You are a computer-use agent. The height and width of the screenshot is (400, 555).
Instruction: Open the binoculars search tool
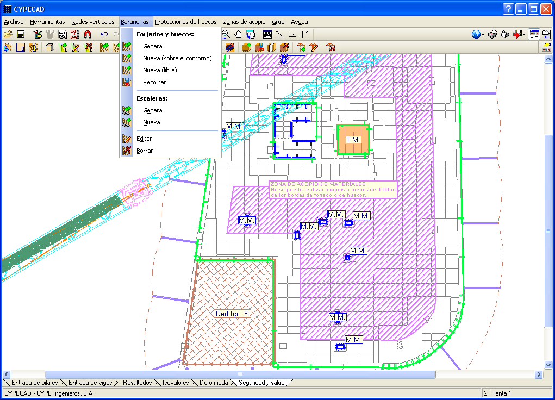tap(267, 34)
